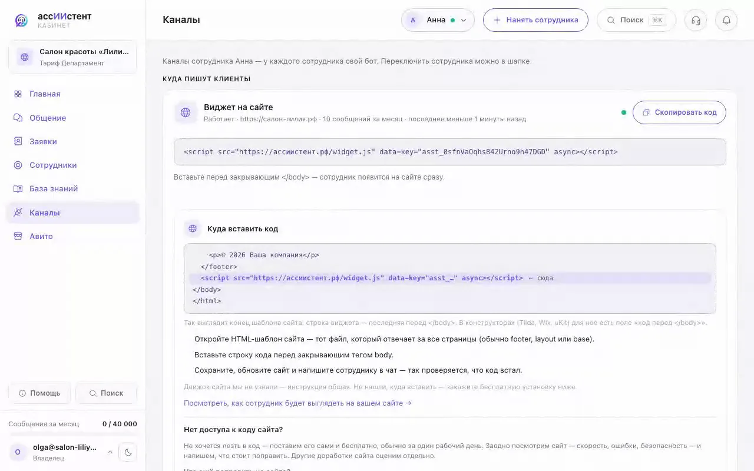The width and height of the screenshot is (754, 471).
Task: Click the sidebar Поиск button
Action: 107,393
